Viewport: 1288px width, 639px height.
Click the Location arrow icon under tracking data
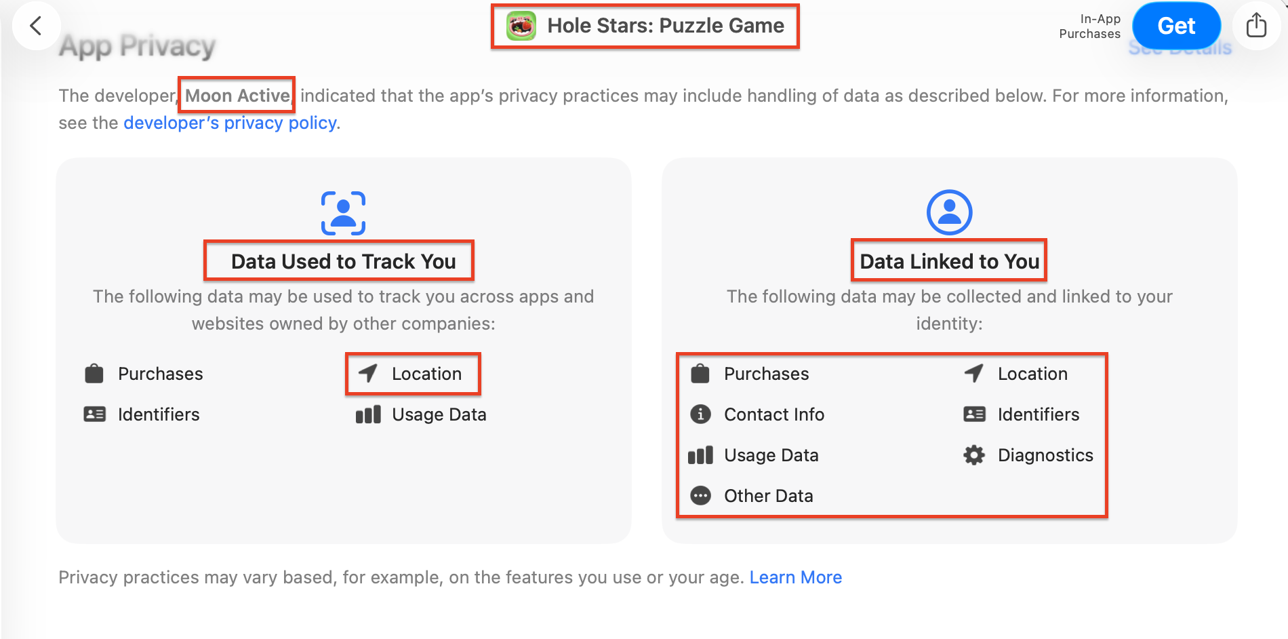(x=368, y=374)
